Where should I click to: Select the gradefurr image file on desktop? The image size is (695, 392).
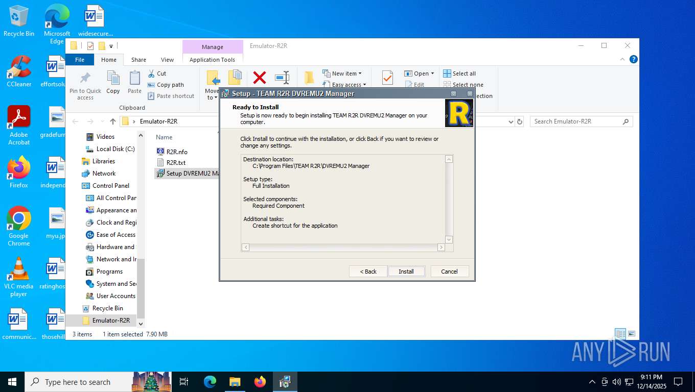tap(53, 122)
